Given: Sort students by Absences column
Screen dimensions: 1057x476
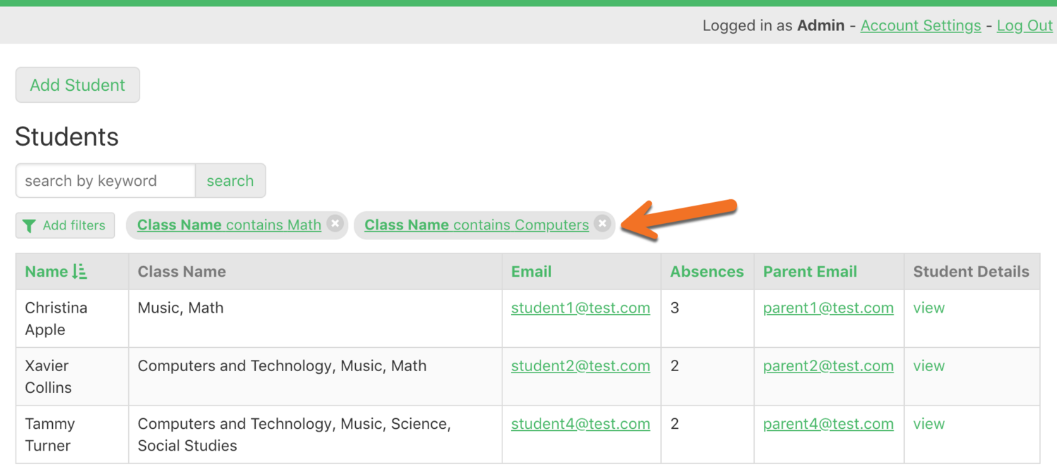Looking at the screenshot, I should 707,272.
